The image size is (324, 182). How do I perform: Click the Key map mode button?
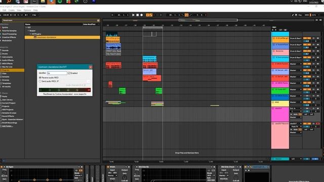coord(300,15)
